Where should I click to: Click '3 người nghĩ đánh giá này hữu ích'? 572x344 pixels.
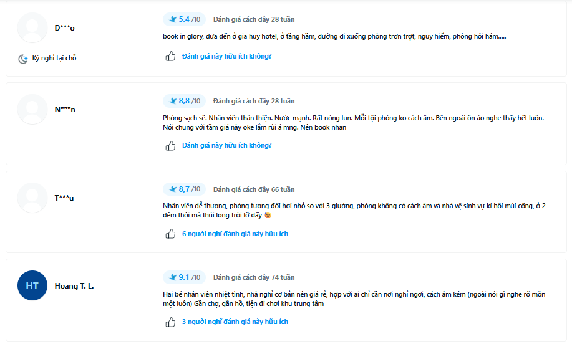coord(235,322)
